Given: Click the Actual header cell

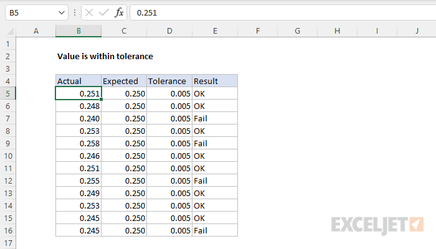Looking at the screenshot, I should [x=78, y=81].
